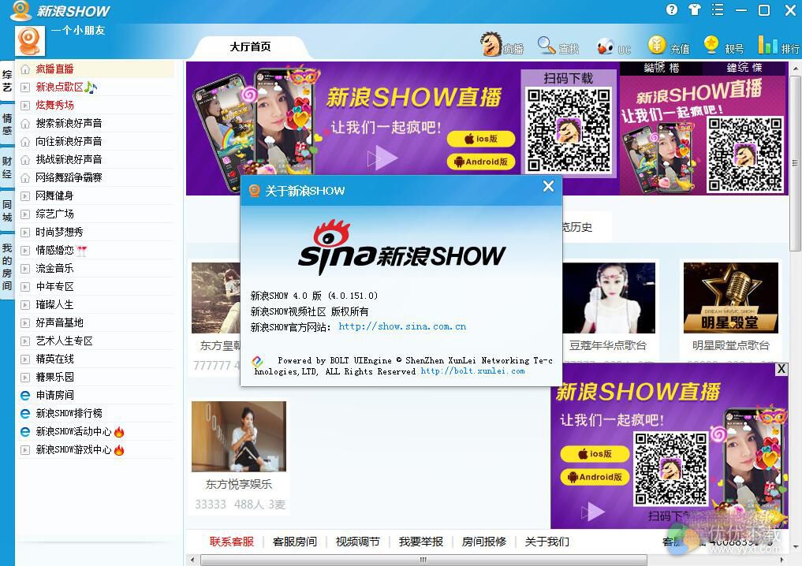Select 艺术人生专区 in the room list
The height and width of the screenshot is (566, 802).
click(x=96, y=341)
